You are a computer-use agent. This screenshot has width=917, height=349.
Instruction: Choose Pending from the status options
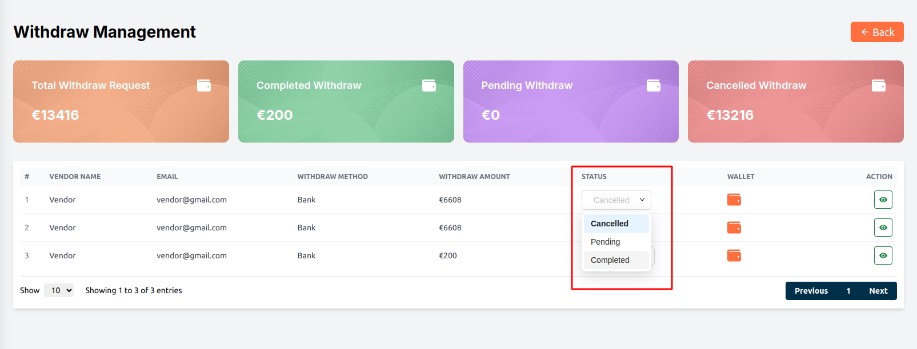[x=605, y=242]
